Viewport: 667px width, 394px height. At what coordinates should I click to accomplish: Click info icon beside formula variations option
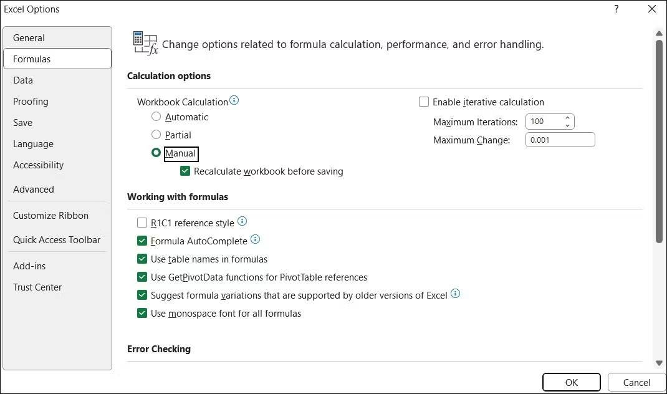[x=455, y=293]
